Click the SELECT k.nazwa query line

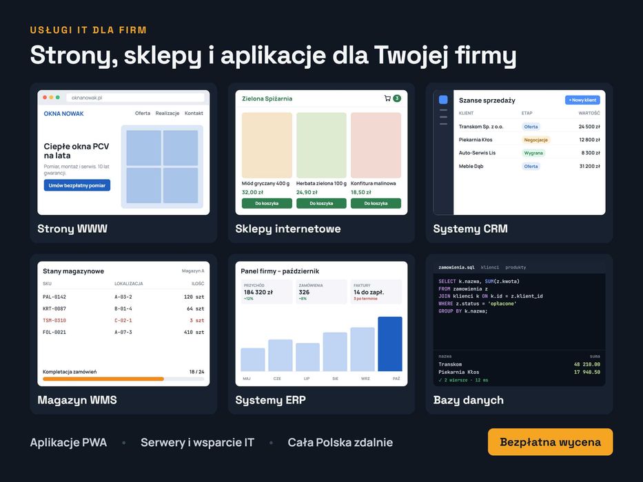(479, 281)
